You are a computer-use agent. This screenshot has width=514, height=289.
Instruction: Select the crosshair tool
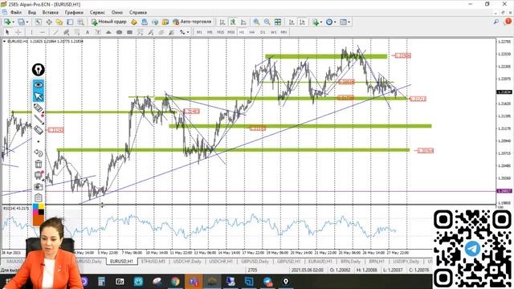[x=18, y=32]
